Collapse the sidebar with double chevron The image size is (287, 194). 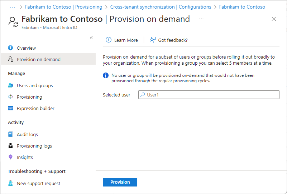(91, 38)
